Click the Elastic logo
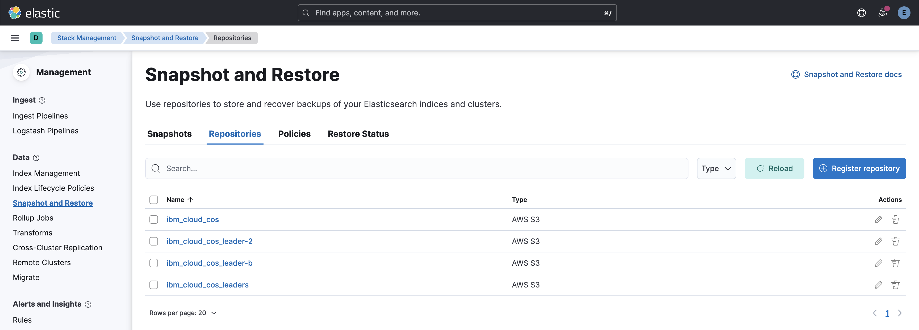 tap(34, 12)
